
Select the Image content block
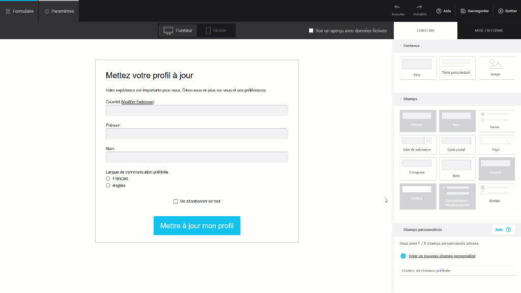(495, 68)
